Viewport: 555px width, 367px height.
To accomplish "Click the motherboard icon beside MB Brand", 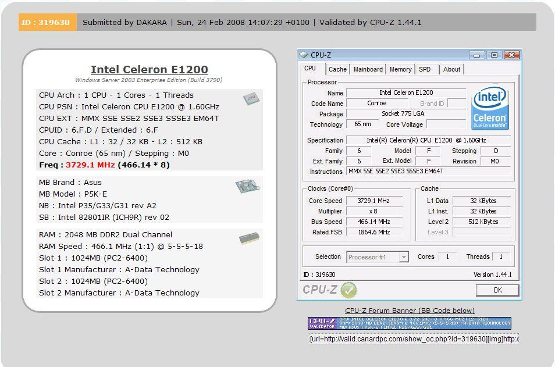I will click(x=247, y=186).
